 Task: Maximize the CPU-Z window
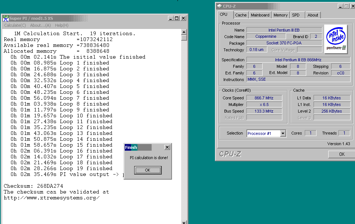347,6
